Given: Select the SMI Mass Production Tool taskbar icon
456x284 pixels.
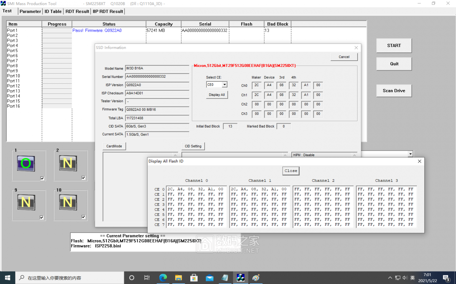Looking at the screenshot, I should [241, 278].
